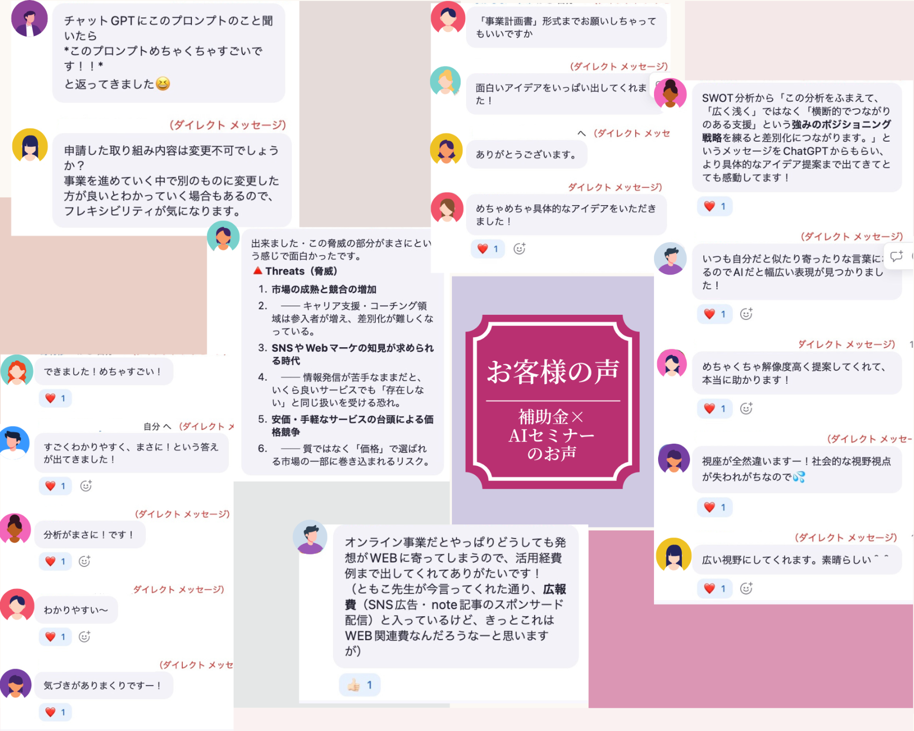
Task: Click add-reaction smiley under 広い視野にしてくれます message
Action: coord(746,588)
